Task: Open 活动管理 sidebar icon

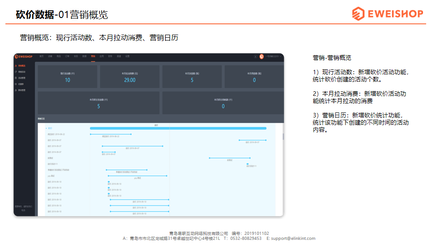Action: (16, 78)
